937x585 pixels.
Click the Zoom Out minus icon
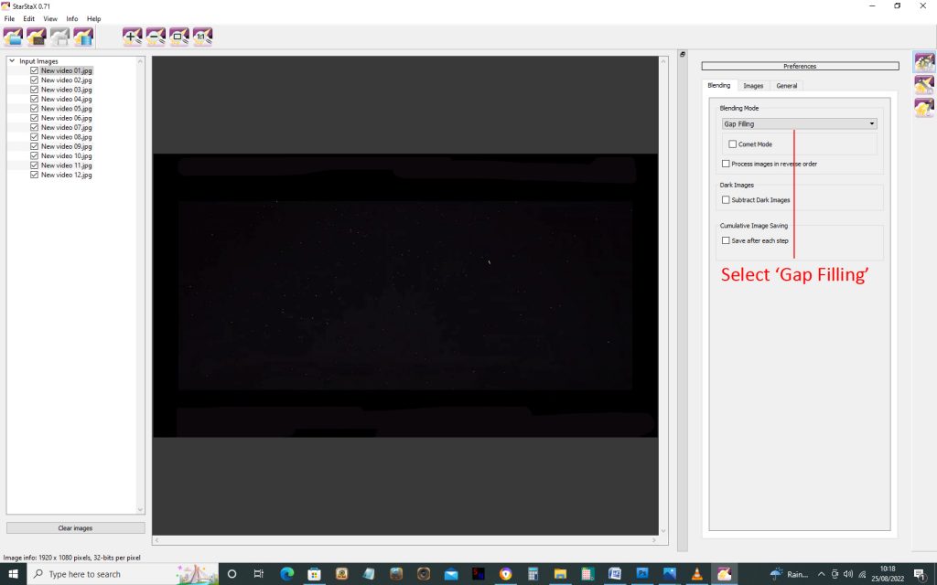click(156, 37)
